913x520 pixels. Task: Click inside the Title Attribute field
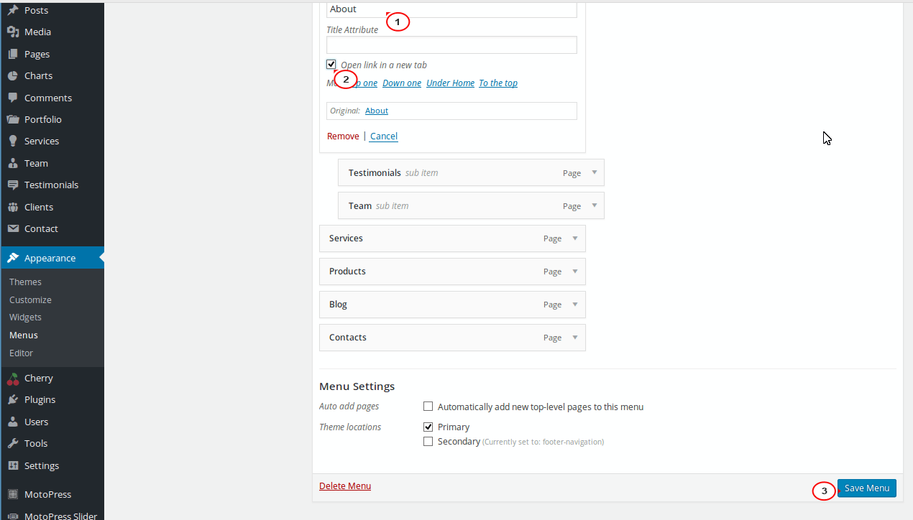(451, 45)
